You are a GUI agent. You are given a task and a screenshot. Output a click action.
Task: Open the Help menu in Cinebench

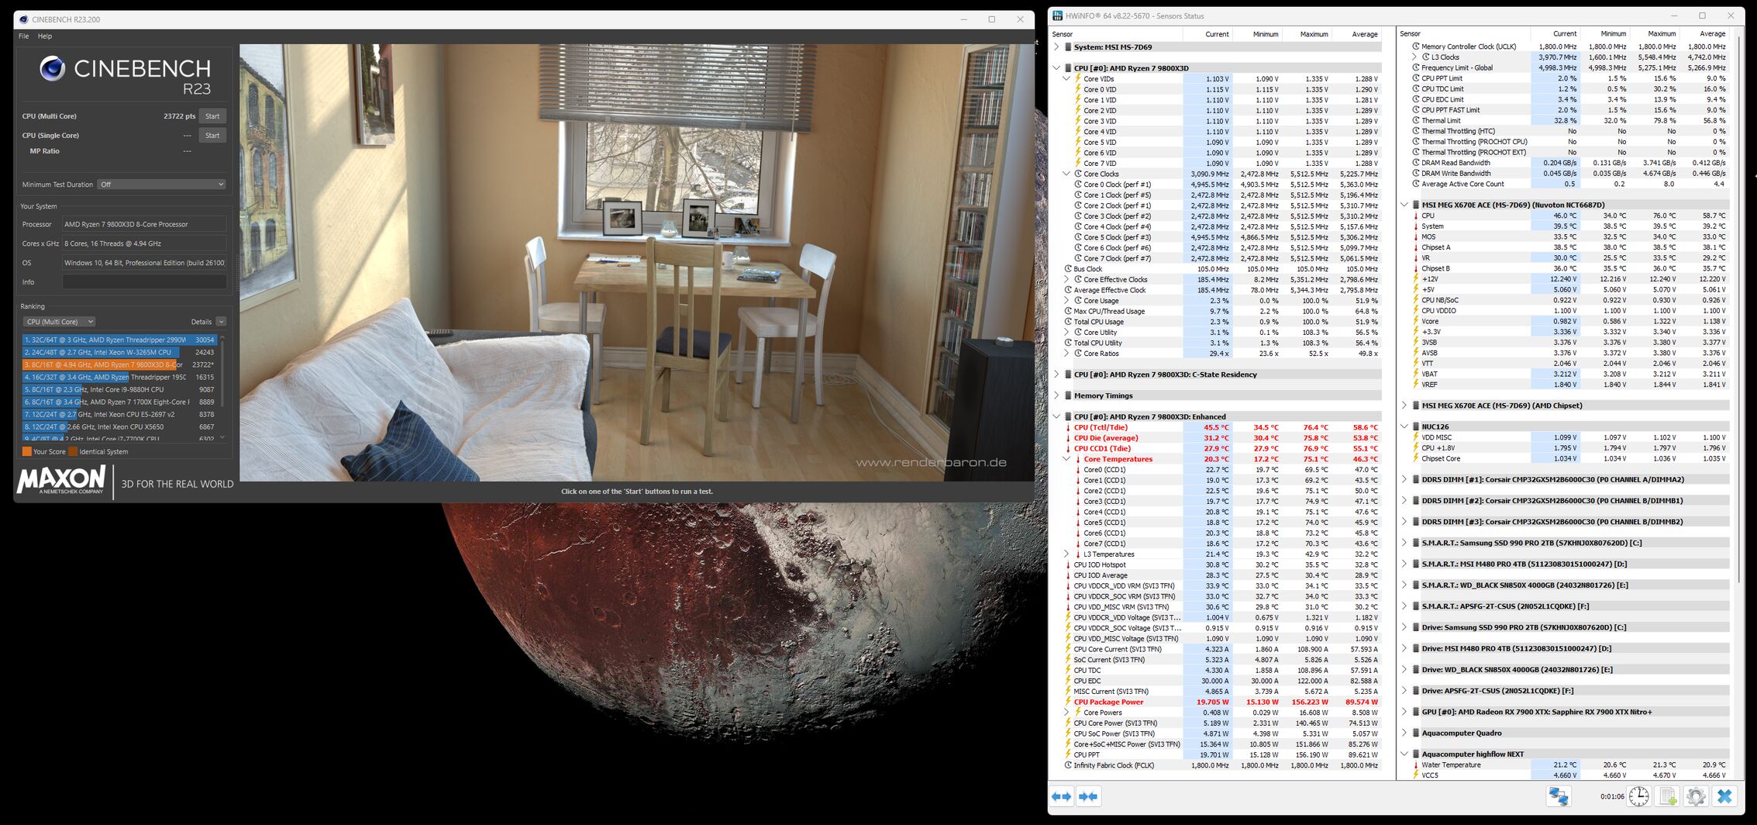[45, 36]
